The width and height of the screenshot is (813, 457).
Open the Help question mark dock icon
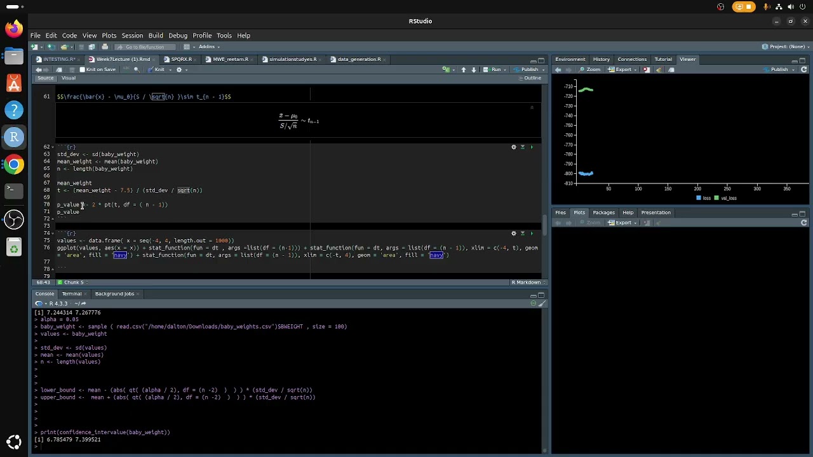14,110
